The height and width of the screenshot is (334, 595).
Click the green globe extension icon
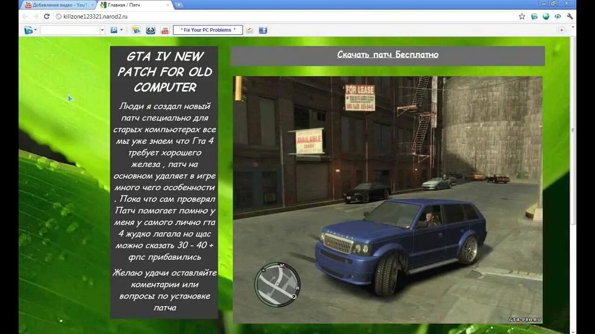coord(546,16)
